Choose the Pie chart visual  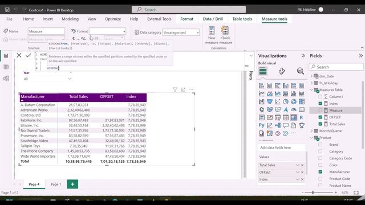tap(286, 101)
